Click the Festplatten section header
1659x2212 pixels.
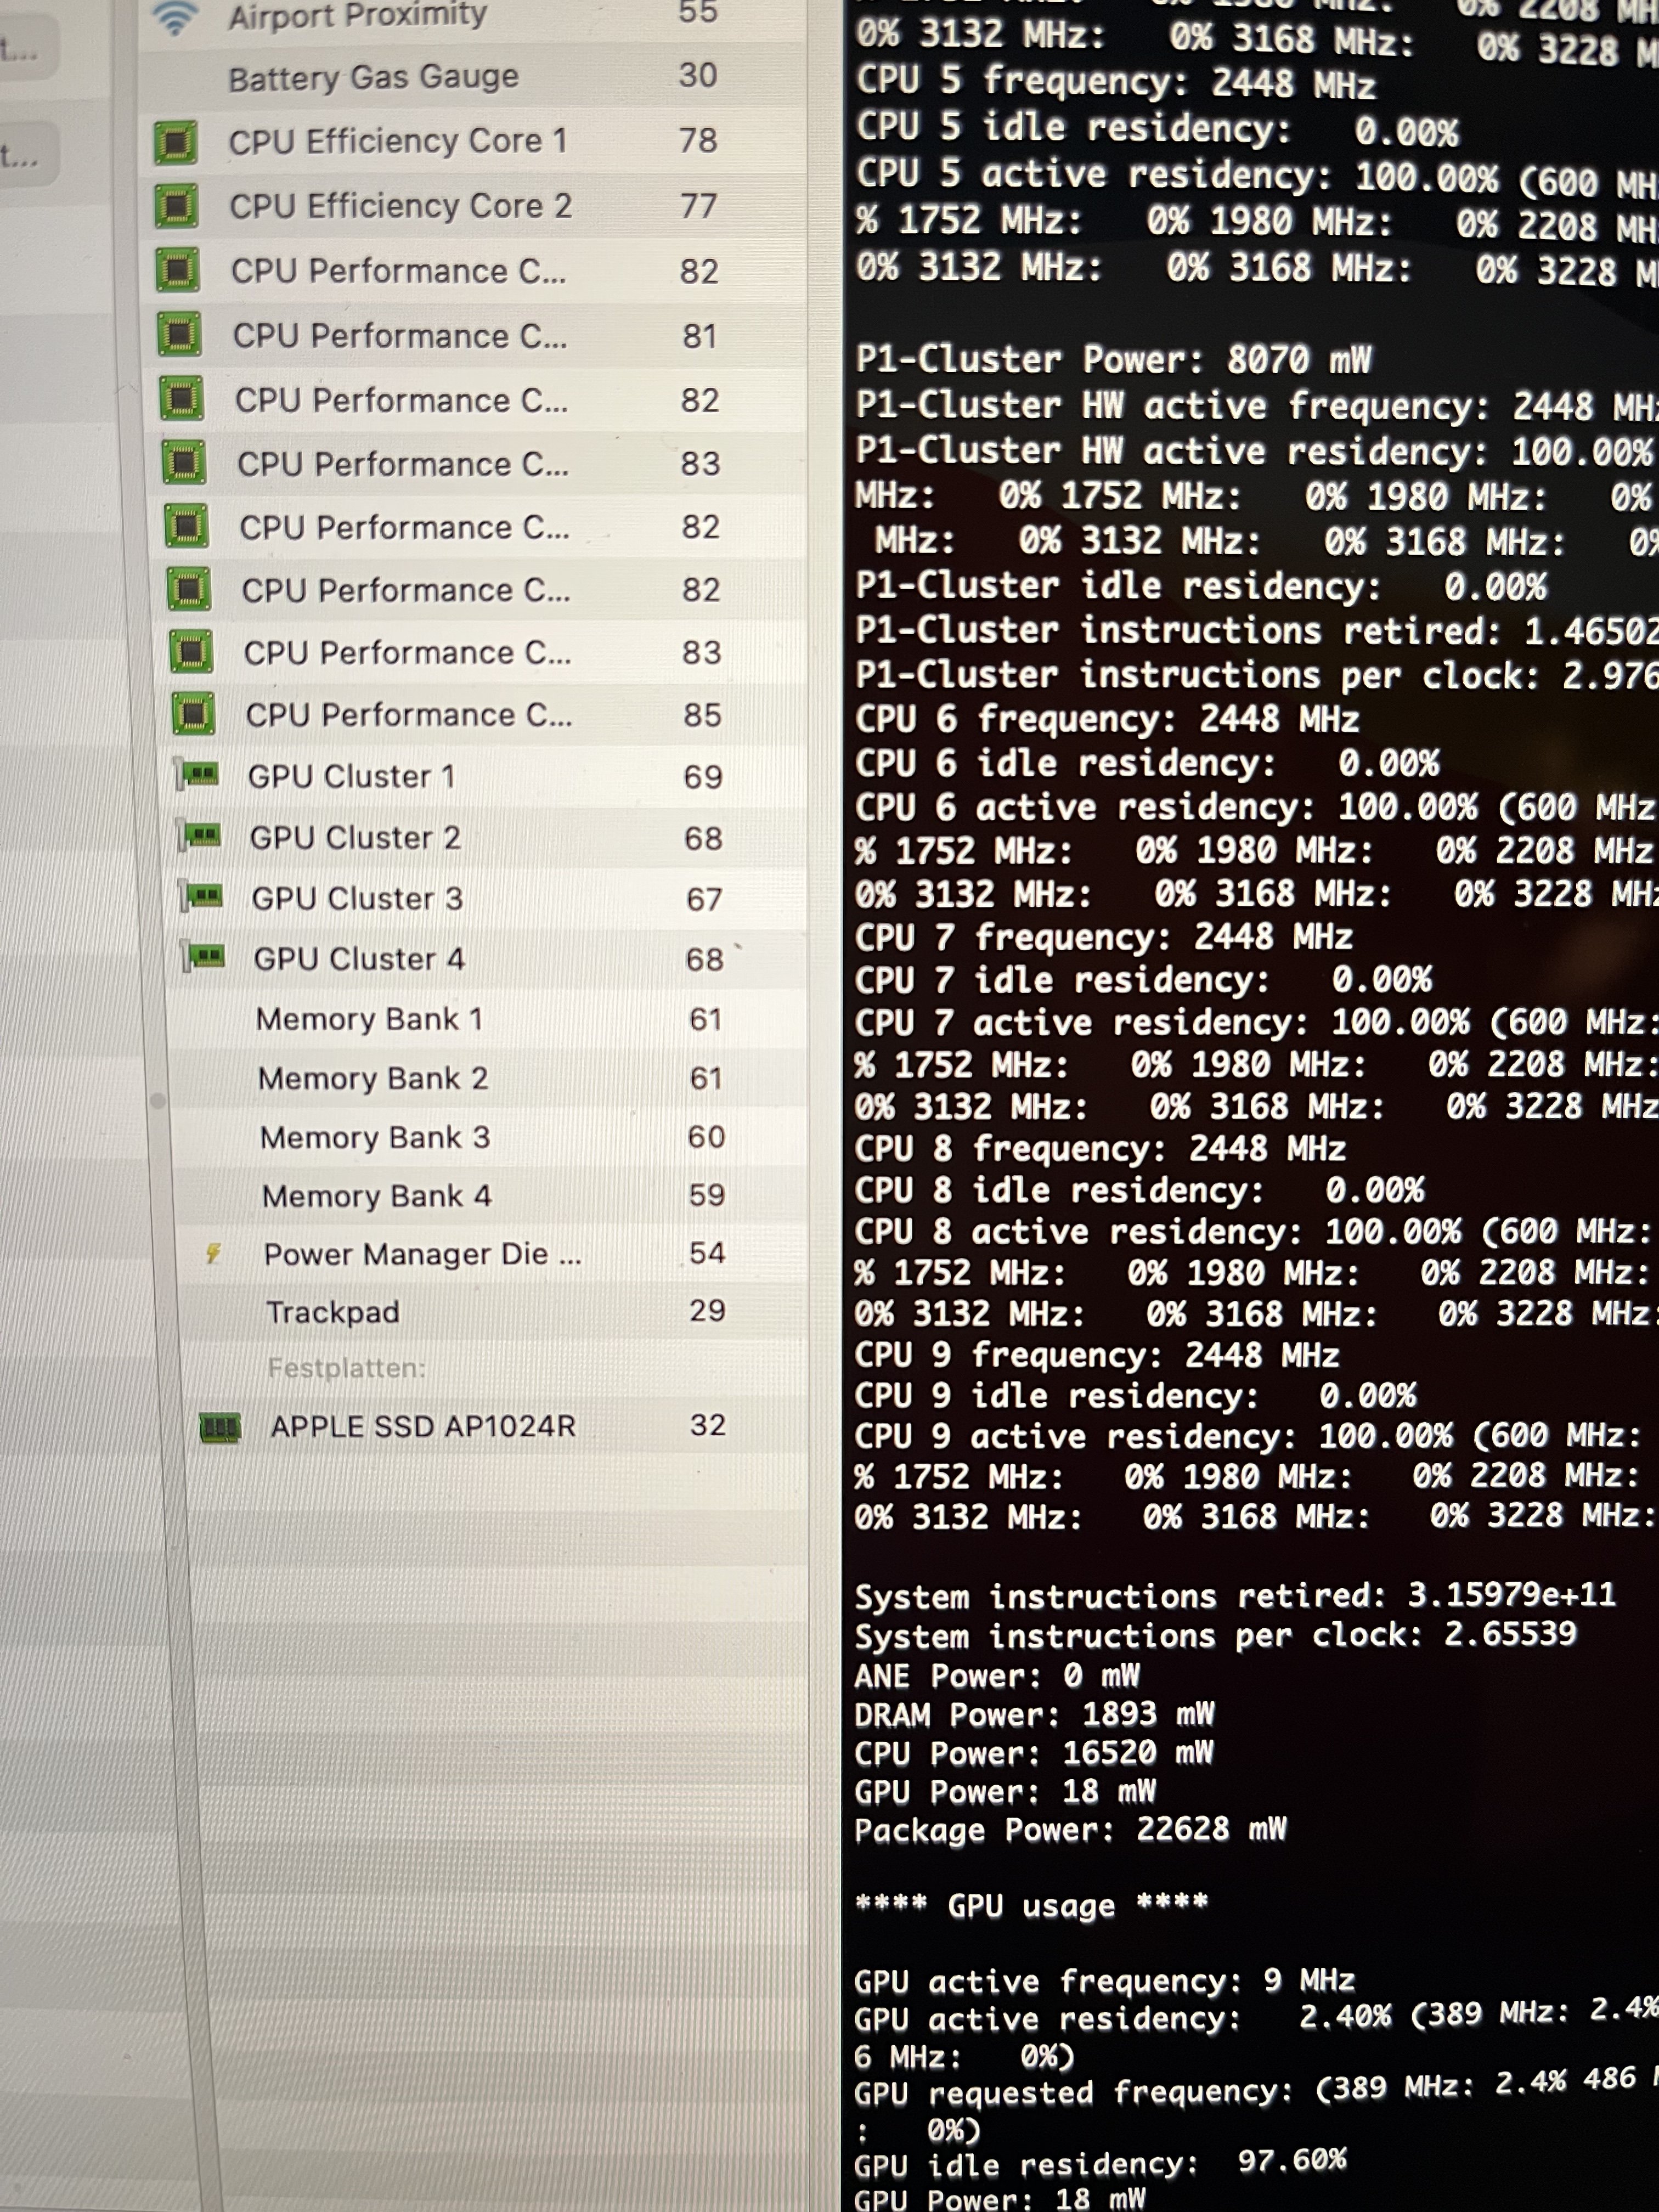[346, 1368]
